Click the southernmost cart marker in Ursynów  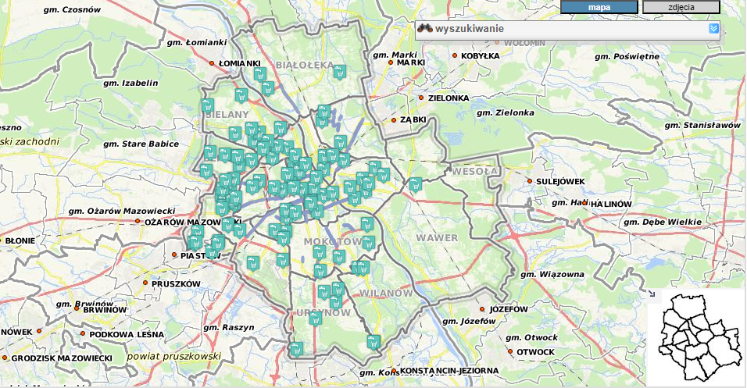(296, 350)
